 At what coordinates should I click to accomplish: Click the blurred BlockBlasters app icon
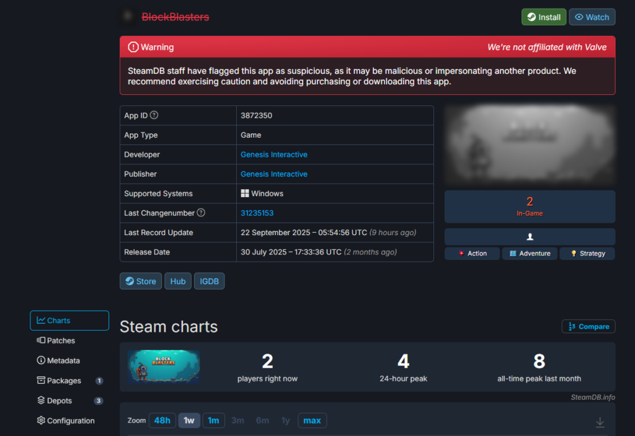tap(128, 17)
